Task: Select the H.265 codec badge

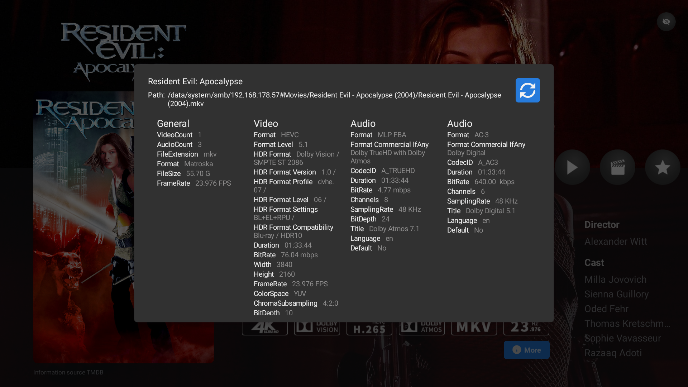Action: pos(369,328)
